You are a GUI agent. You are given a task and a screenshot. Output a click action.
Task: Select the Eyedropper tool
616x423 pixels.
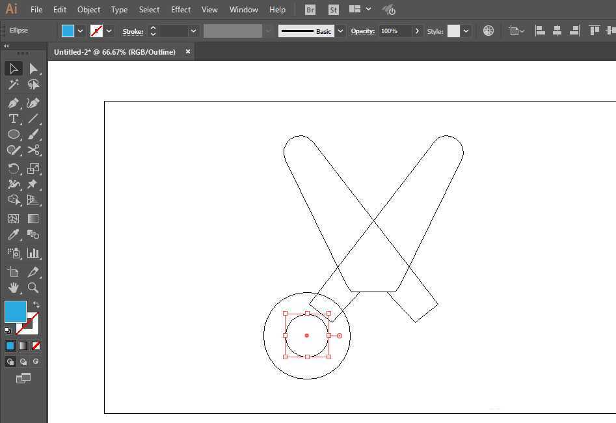(13, 234)
